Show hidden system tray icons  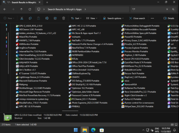143,130
